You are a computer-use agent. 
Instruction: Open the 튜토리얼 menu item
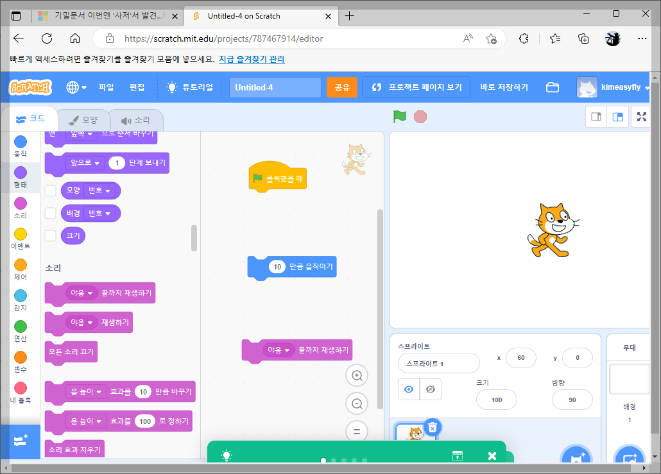point(190,87)
